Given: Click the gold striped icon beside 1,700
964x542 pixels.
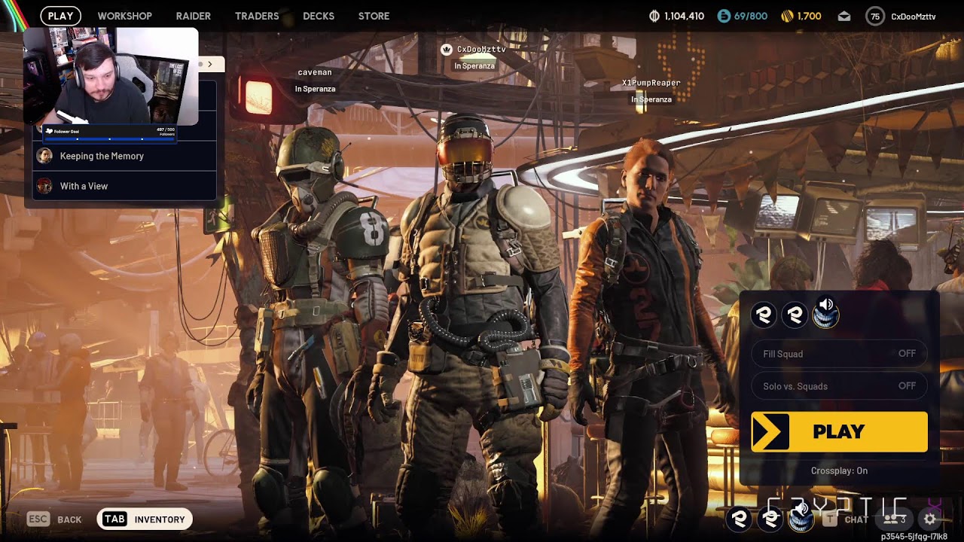Looking at the screenshot, I should [x=788, y=16].
